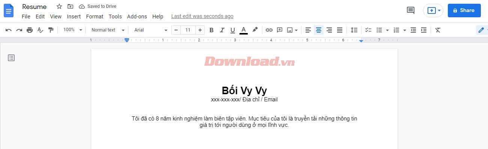Insert a link
Screen dimensions: 488x149
click(269, 30)
